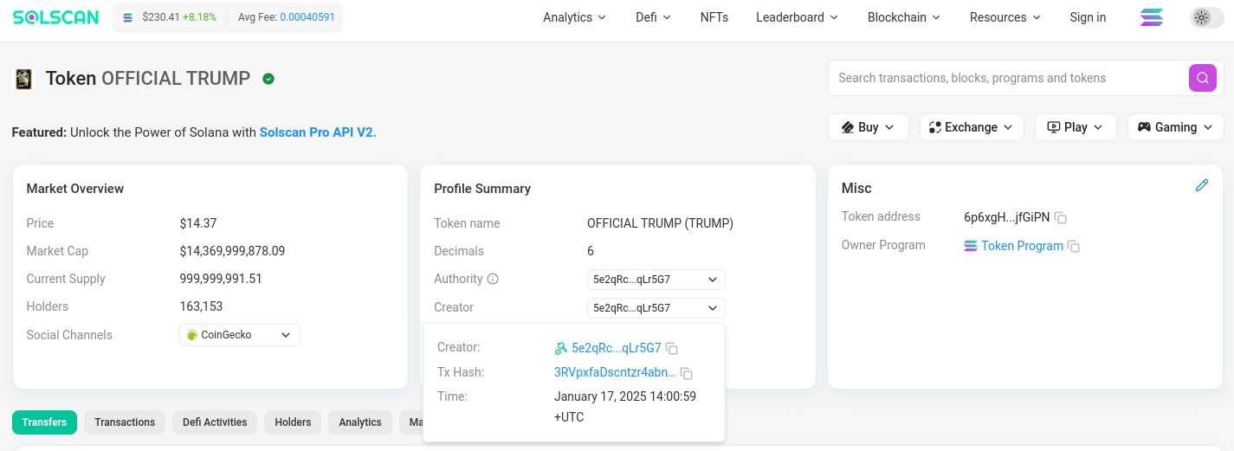Viewport: 1234px width, 451px height.
Task: Switch to the Holders tab
Action: (293, 422)
